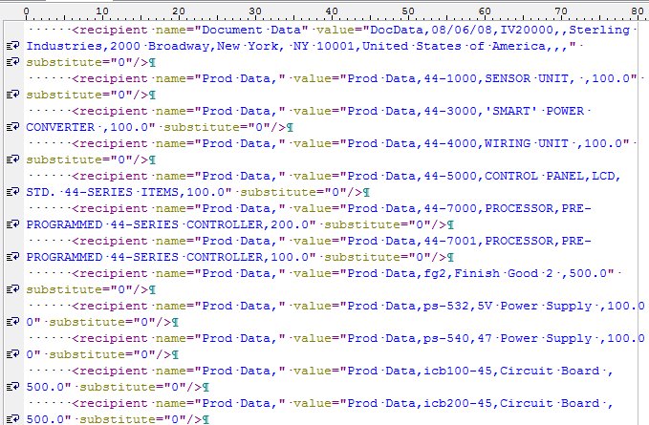
Task: Click the "ps-532,5V Power Supply" text
Action: pyautogui.click(x=508, y=306)
